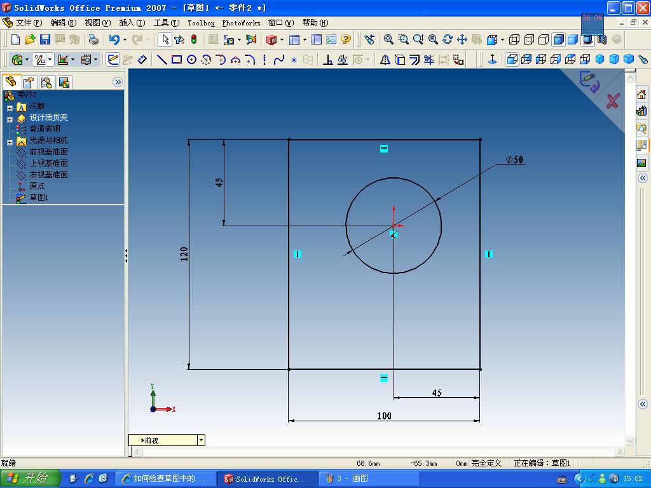Open the 插入(I) menu
The image size is (651, 488).
(x=132, y=23)
